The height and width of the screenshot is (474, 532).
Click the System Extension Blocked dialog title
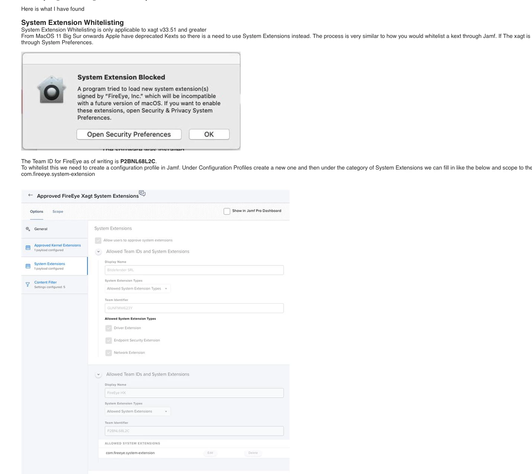tap(121, 77)
